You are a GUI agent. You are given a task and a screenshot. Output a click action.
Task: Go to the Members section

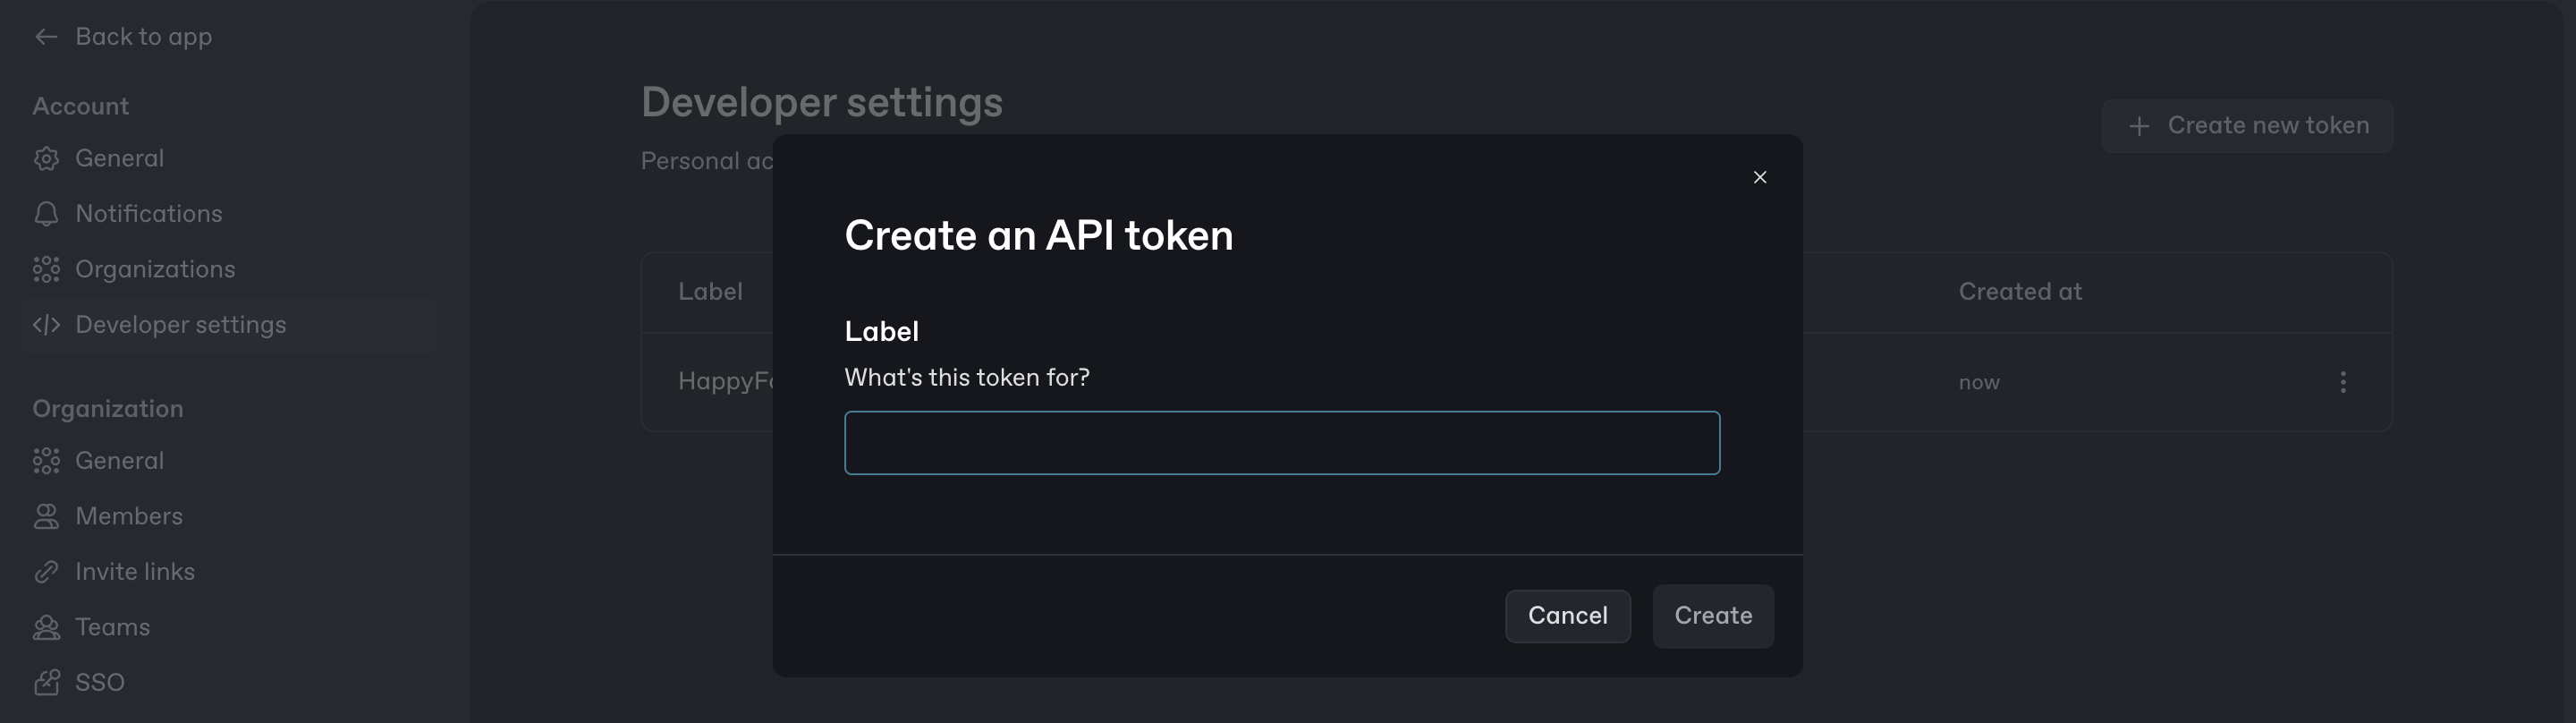(128, 517)
